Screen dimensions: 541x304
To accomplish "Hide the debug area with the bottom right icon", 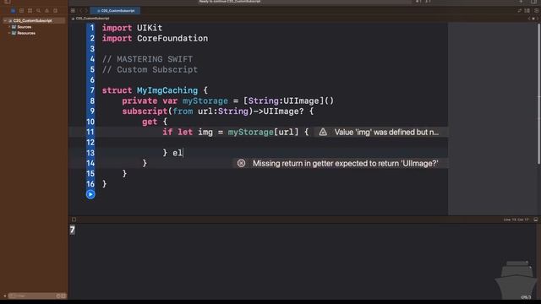I will click(x=535, y=220).
